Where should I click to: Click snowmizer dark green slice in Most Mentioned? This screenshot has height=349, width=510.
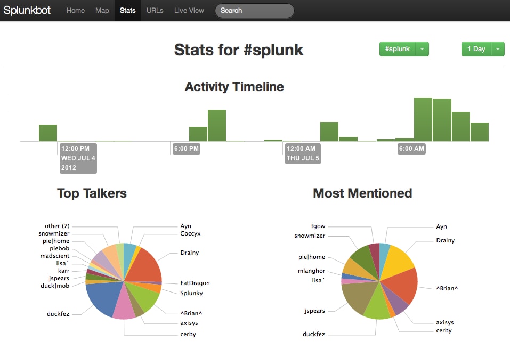[363, 262]
